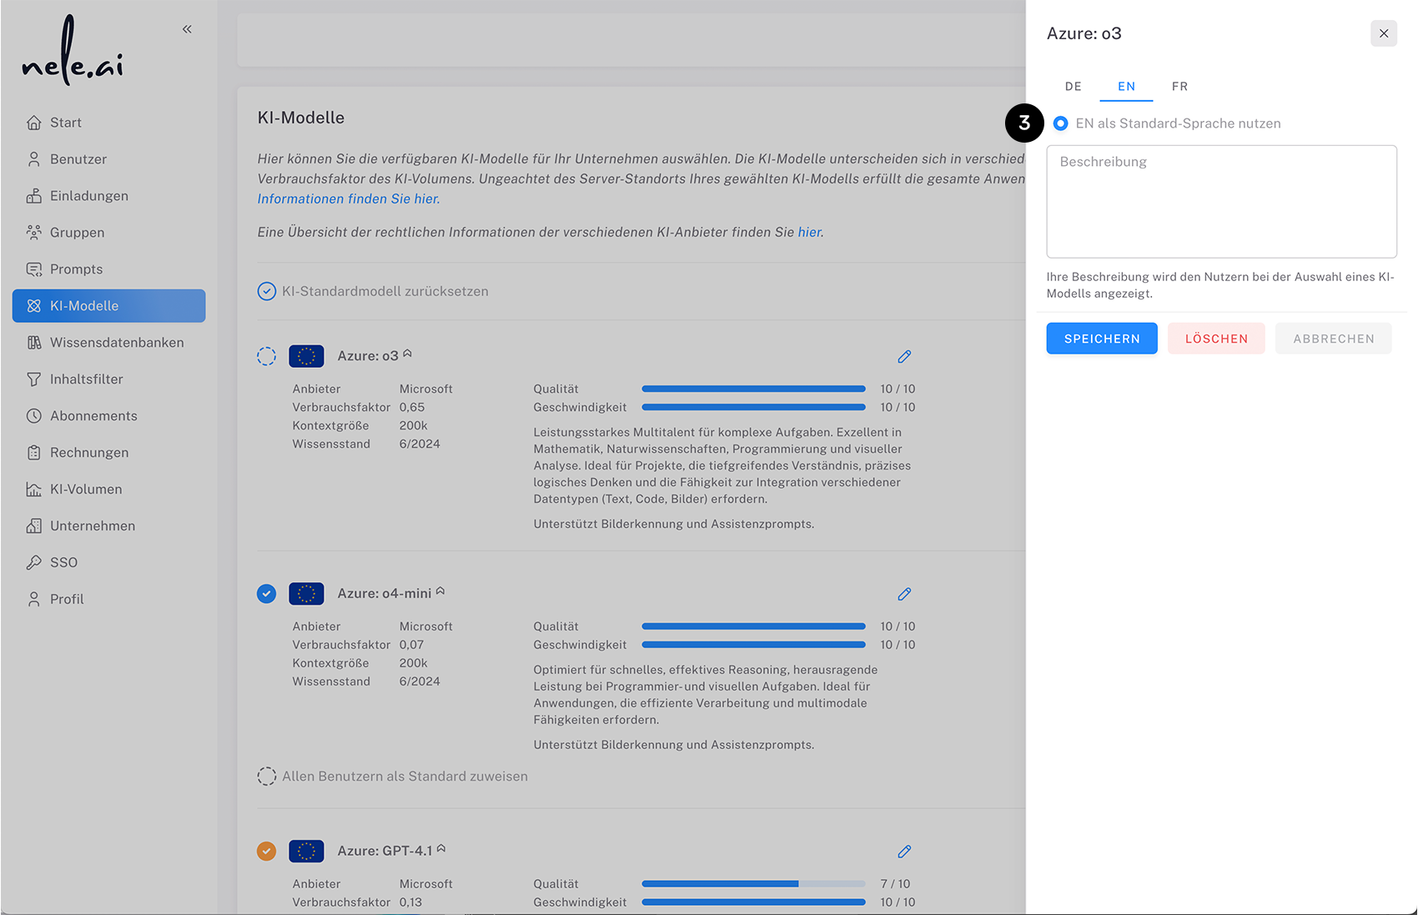Open your Profil page
The width and height of the screenshot is (1418, 915).
click(x=66, y=599)
